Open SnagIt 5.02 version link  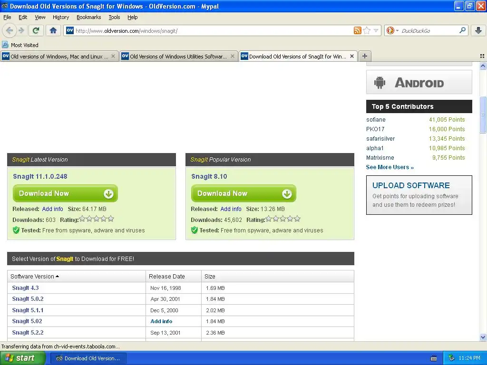click(x=27, y=321)
